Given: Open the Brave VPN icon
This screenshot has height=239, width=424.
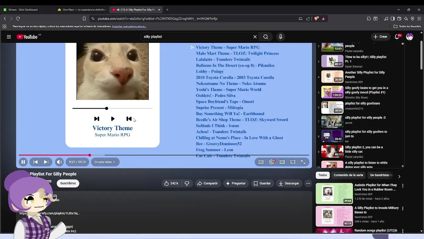Looking at the screenshot, I should 412,19.
